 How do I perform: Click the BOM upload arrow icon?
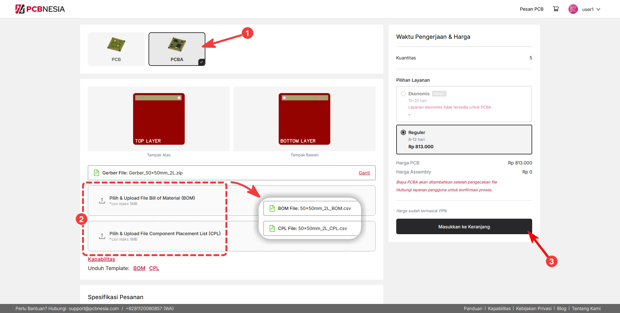click(x=102, y=201)
